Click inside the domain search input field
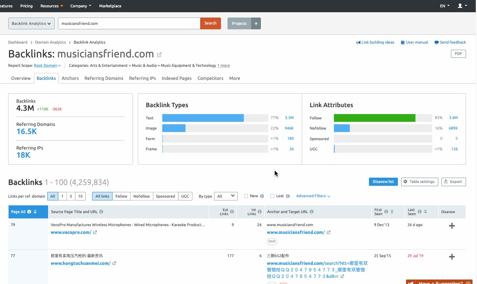Viewport: 477px width, 284px height. (x=128, y=23)
